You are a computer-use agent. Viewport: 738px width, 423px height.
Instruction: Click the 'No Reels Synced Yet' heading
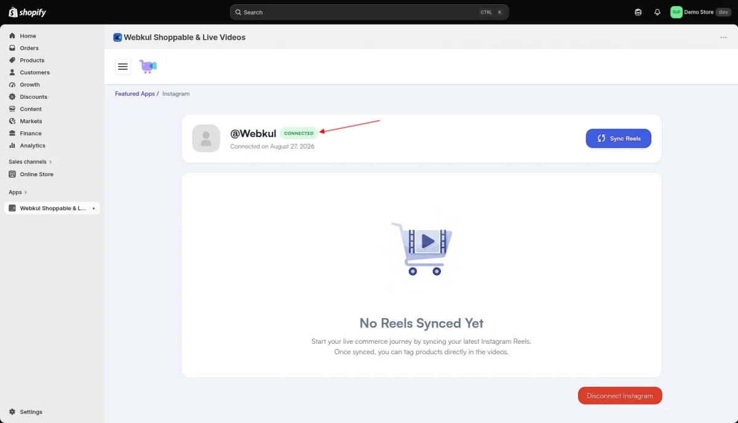click(421, 324)
